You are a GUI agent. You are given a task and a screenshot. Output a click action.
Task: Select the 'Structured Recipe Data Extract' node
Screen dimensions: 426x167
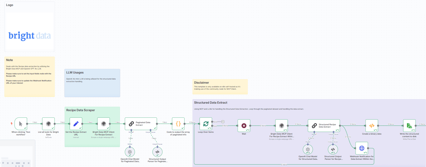coord(324,126)
